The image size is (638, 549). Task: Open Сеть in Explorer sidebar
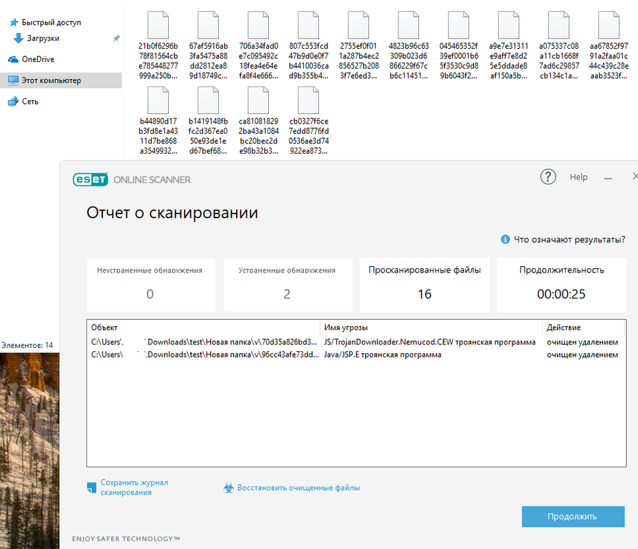pyautogui.click(x=30, y=102)
